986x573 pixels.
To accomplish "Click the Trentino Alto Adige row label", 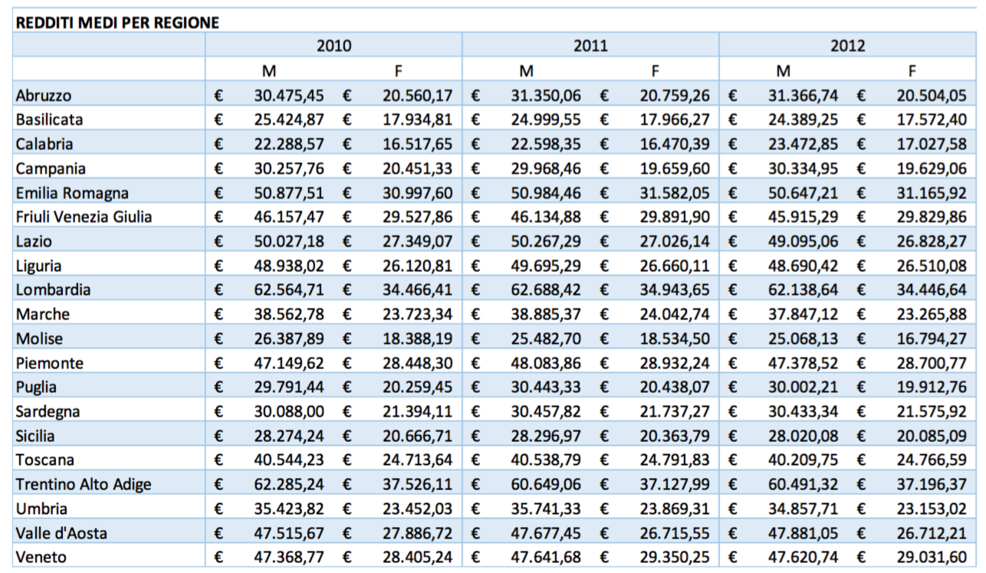I will click(x=109, y=484).
